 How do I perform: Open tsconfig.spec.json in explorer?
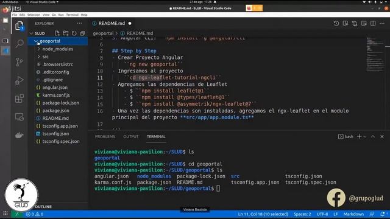(61, 141)
